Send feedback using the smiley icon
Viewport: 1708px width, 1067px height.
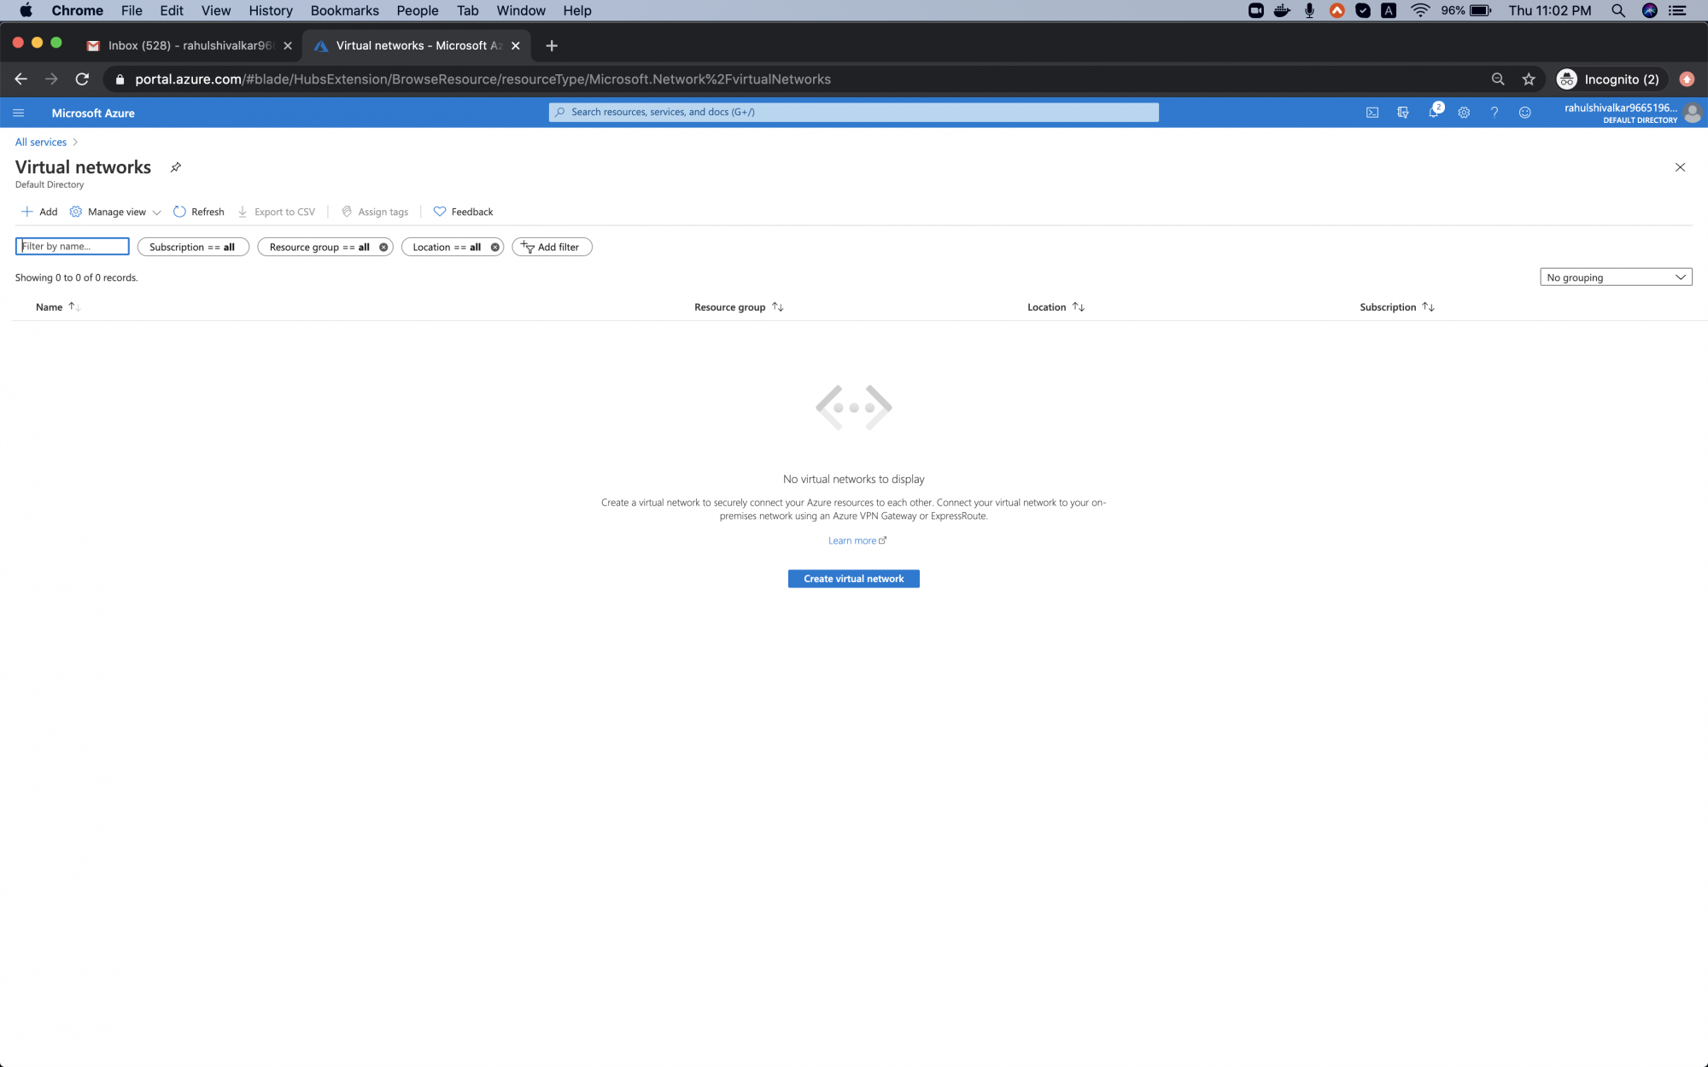click(1526, 112)
